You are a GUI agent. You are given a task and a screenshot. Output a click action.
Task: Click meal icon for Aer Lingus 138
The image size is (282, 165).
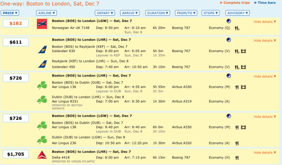click(x=237, y=127)
